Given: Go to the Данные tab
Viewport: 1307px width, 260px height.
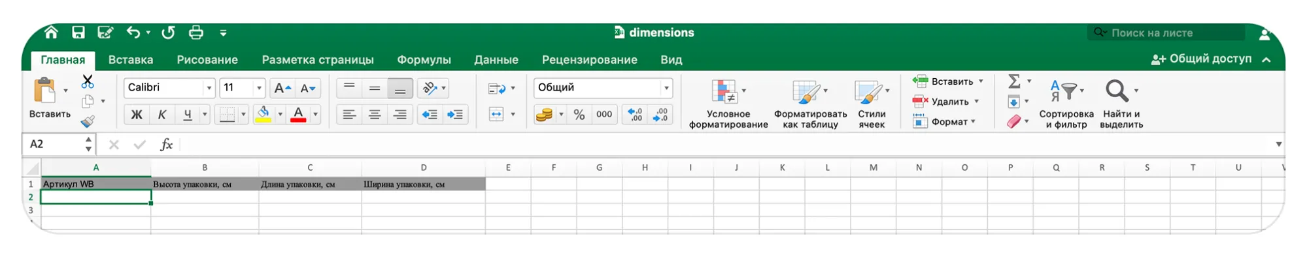Looking at the screenshot, I should coord(496,60).
